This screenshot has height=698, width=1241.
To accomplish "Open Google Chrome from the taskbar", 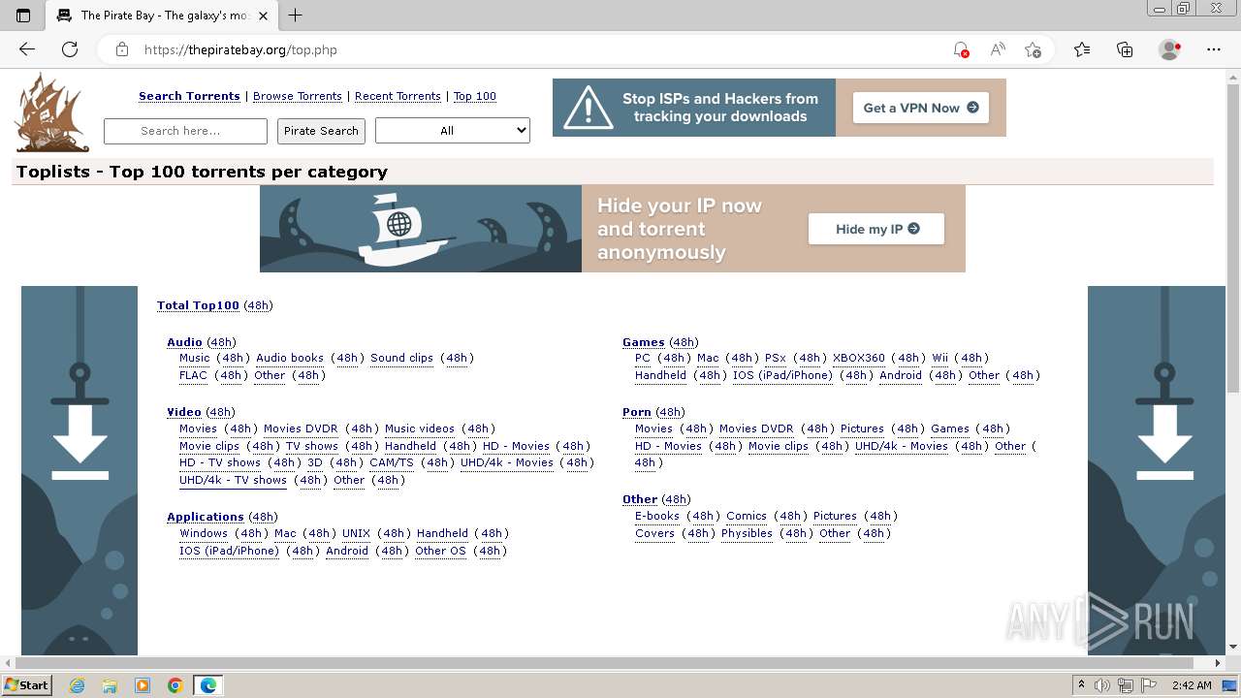I will point(175,685).
